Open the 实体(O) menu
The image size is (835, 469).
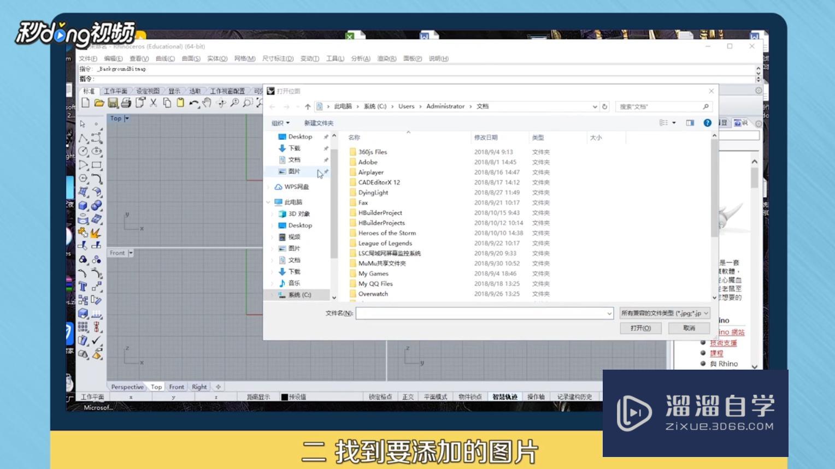[x=217, y=58]
